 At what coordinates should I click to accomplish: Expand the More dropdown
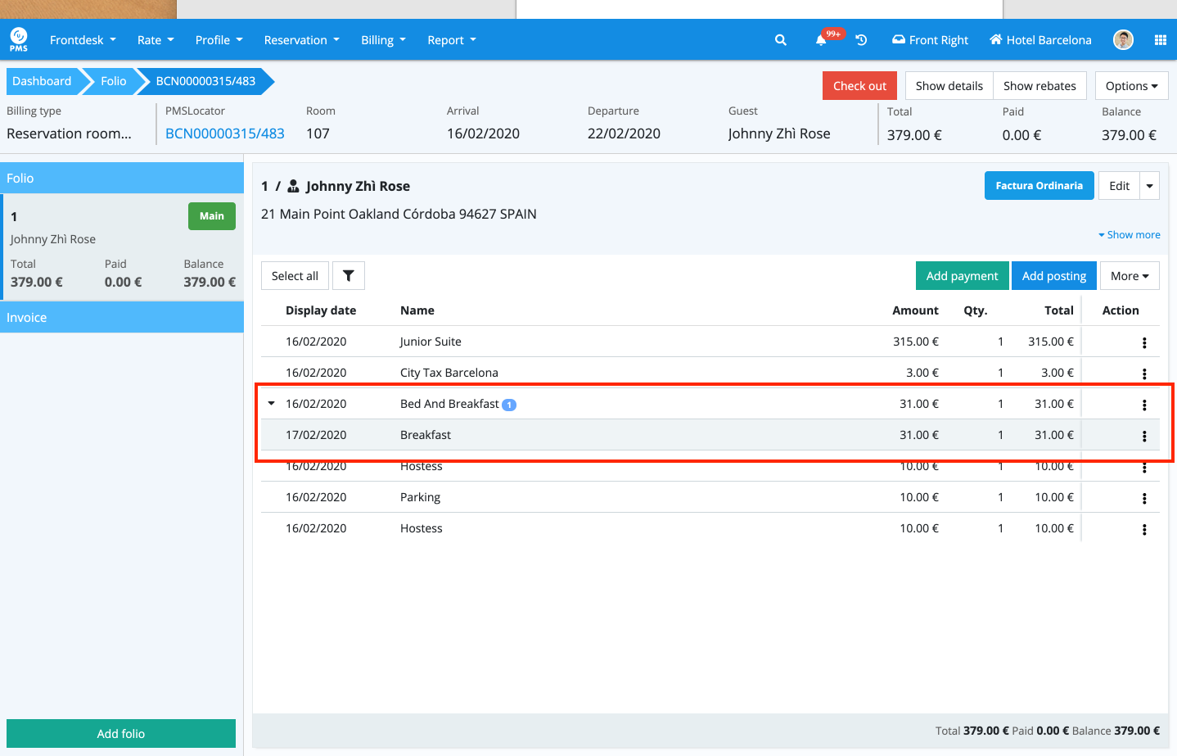click(1129, 276)
